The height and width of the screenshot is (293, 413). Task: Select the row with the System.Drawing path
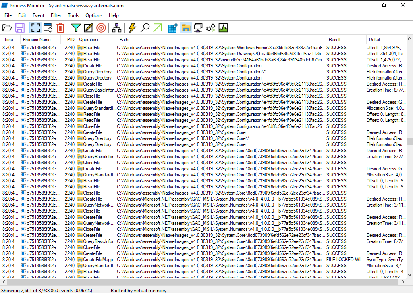click(x=203, y=54)
